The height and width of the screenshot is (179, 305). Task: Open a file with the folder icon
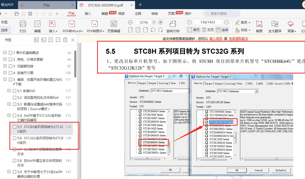[17, 14]
